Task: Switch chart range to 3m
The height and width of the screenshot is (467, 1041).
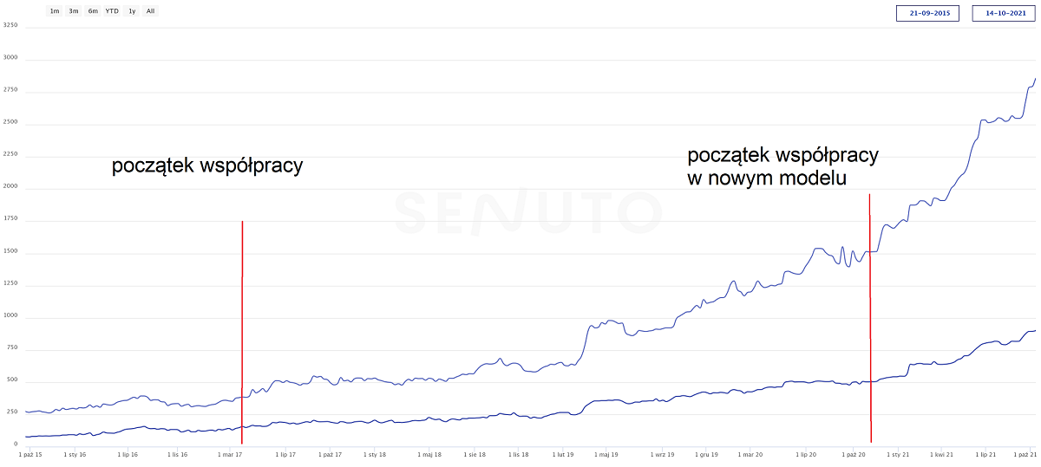Action: pyautogui.click(x=74, y=11)
